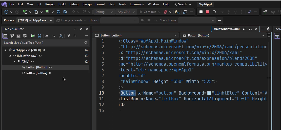Click Save All in the toolbar
The image size is (281, 131).
(65, 12)
